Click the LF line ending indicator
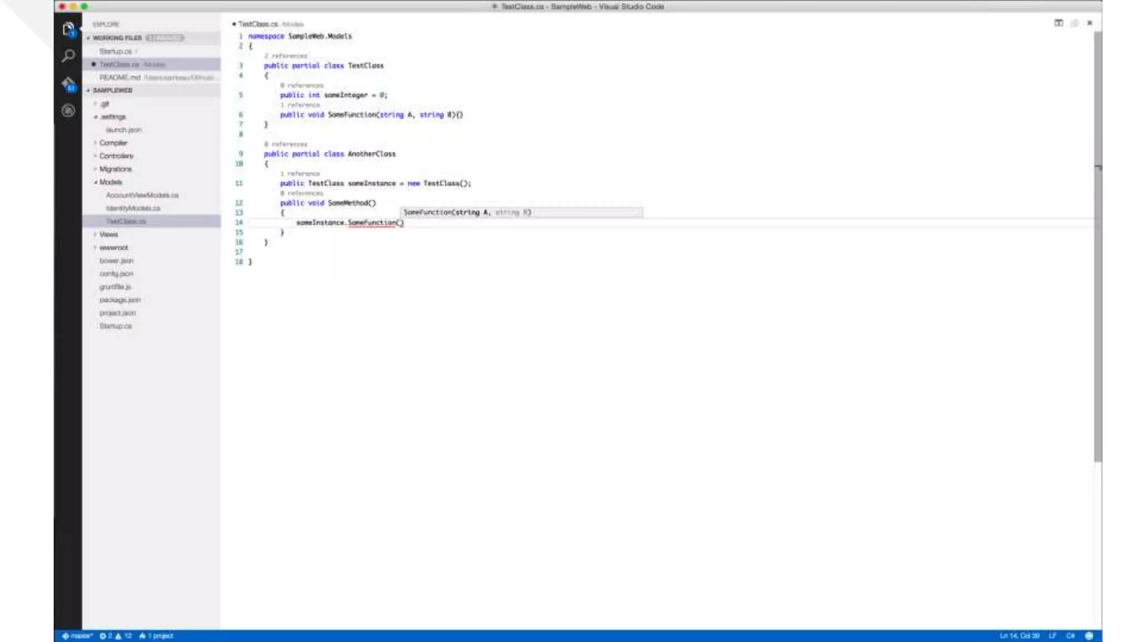Image resolution: width=1141 pixels, height=642 pixels. pos(1052,636)
